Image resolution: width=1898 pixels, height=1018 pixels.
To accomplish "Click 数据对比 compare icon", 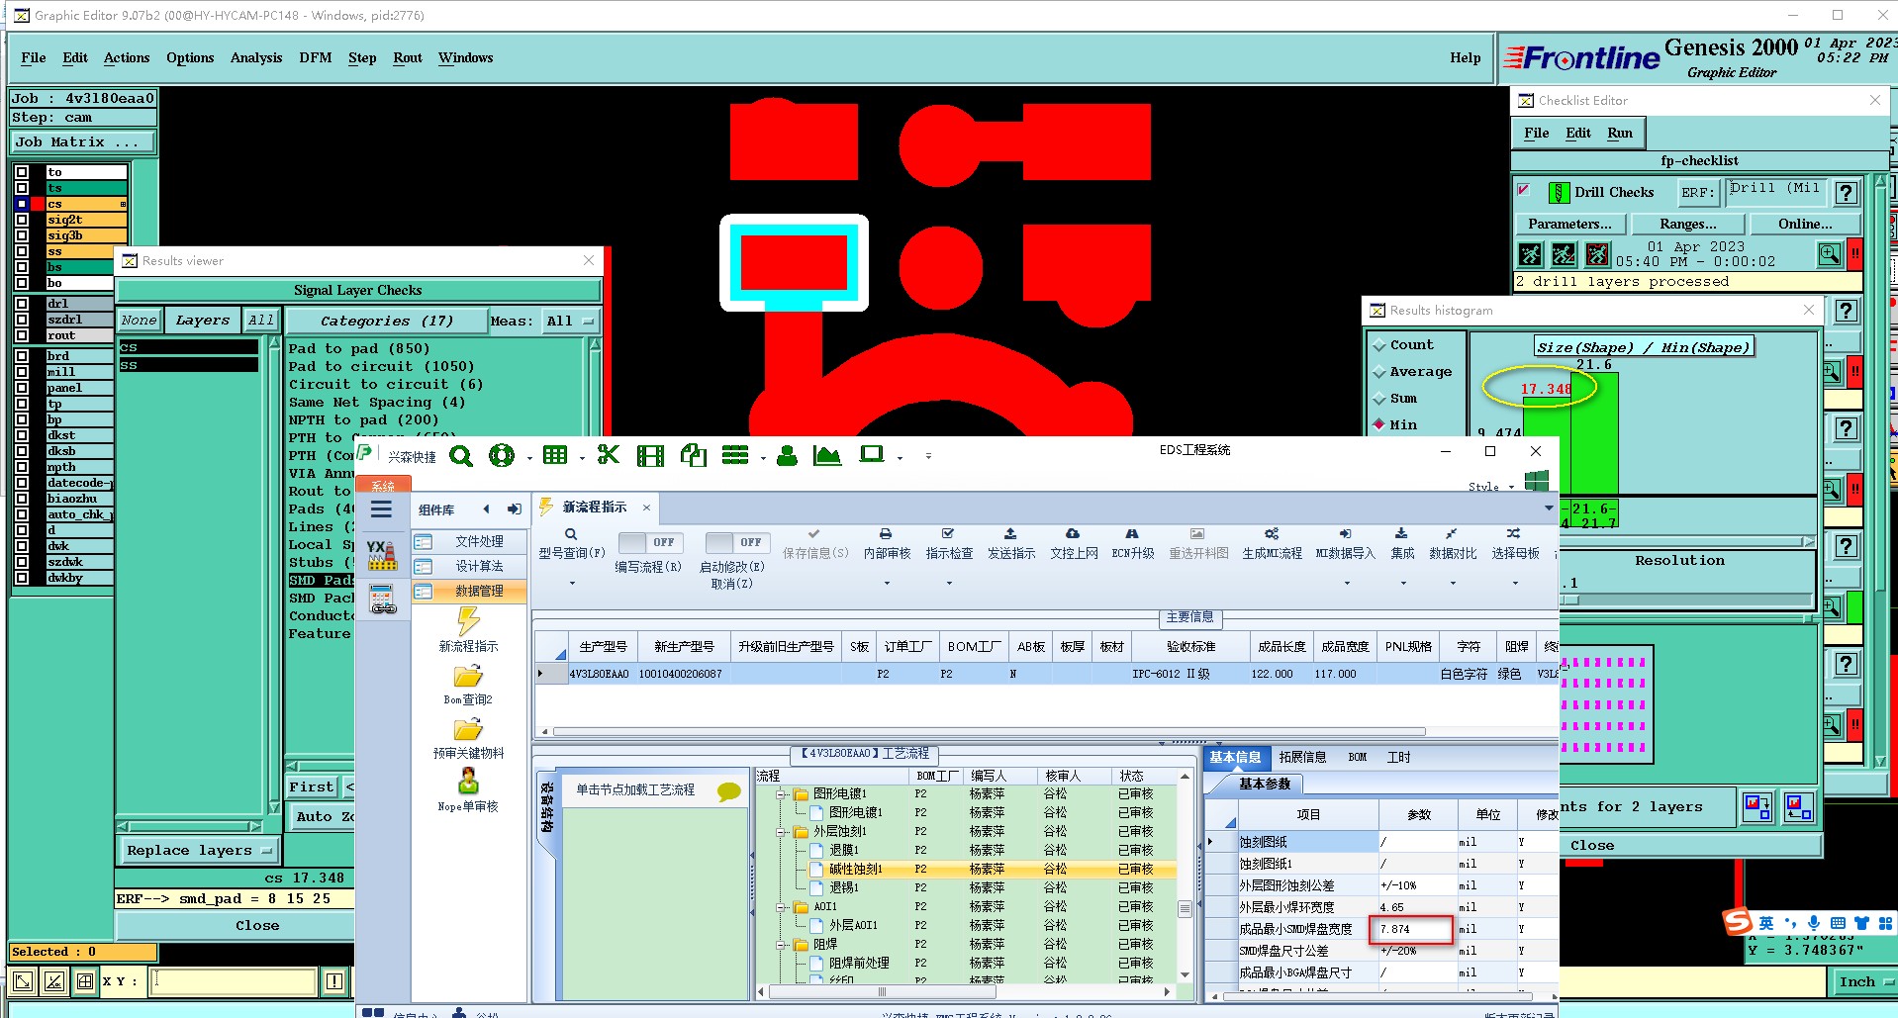I will pos(1452,534).
